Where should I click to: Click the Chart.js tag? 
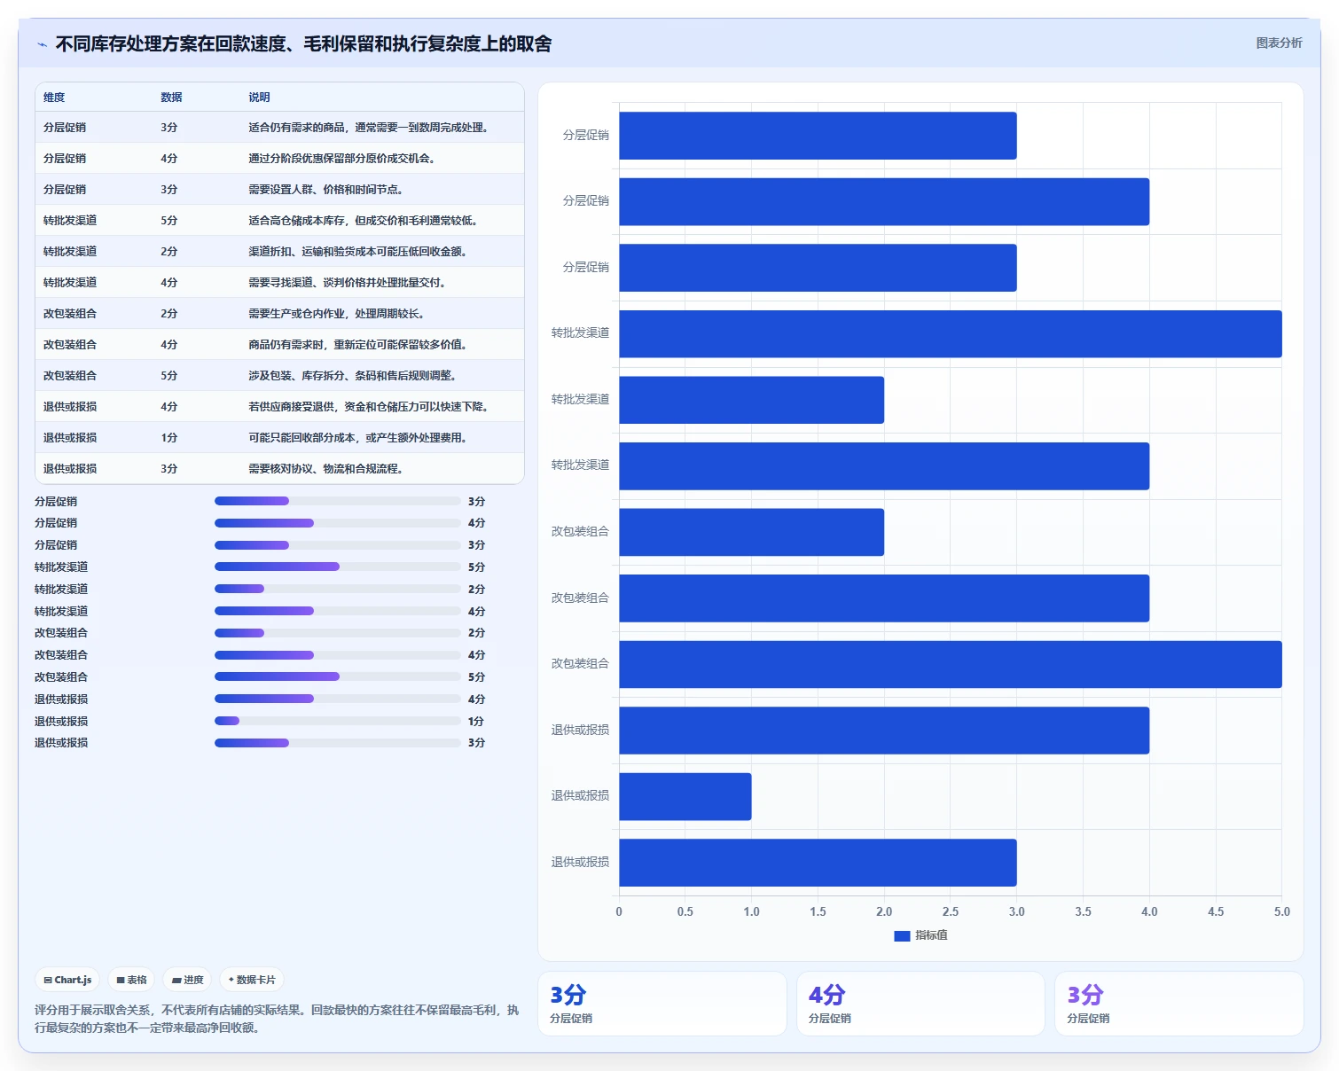click(x=67, y=980)
